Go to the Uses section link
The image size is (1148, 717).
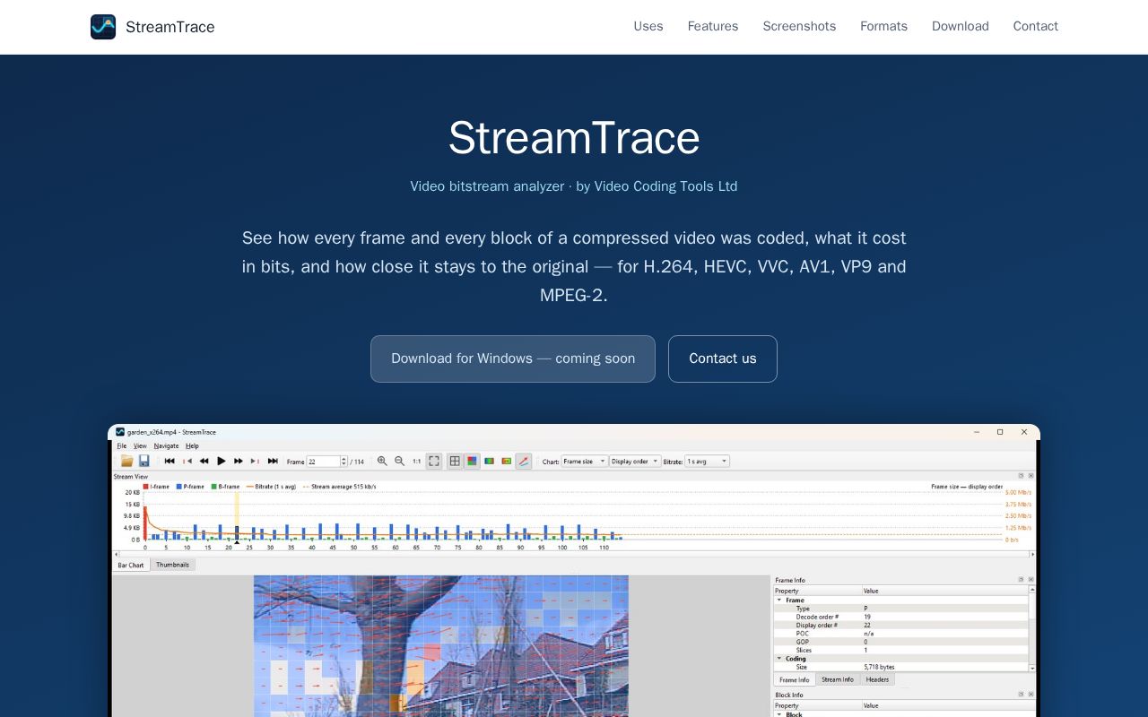tap(648, 26)
